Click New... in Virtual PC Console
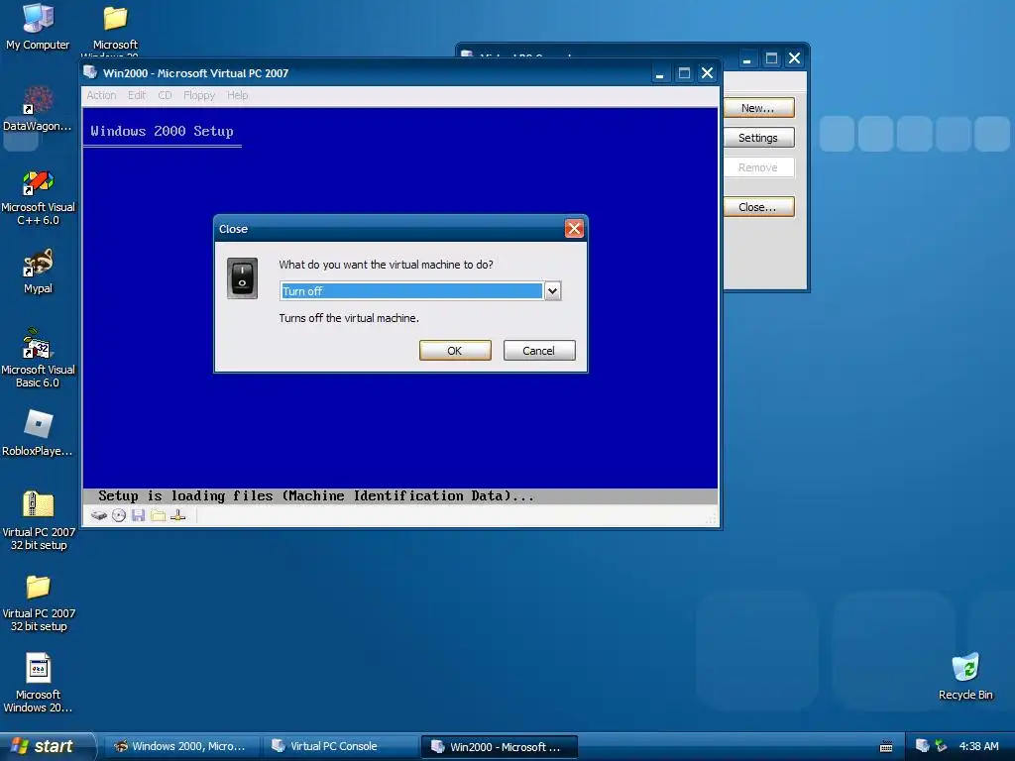The image size is (1015, 761). click(758, 107)
